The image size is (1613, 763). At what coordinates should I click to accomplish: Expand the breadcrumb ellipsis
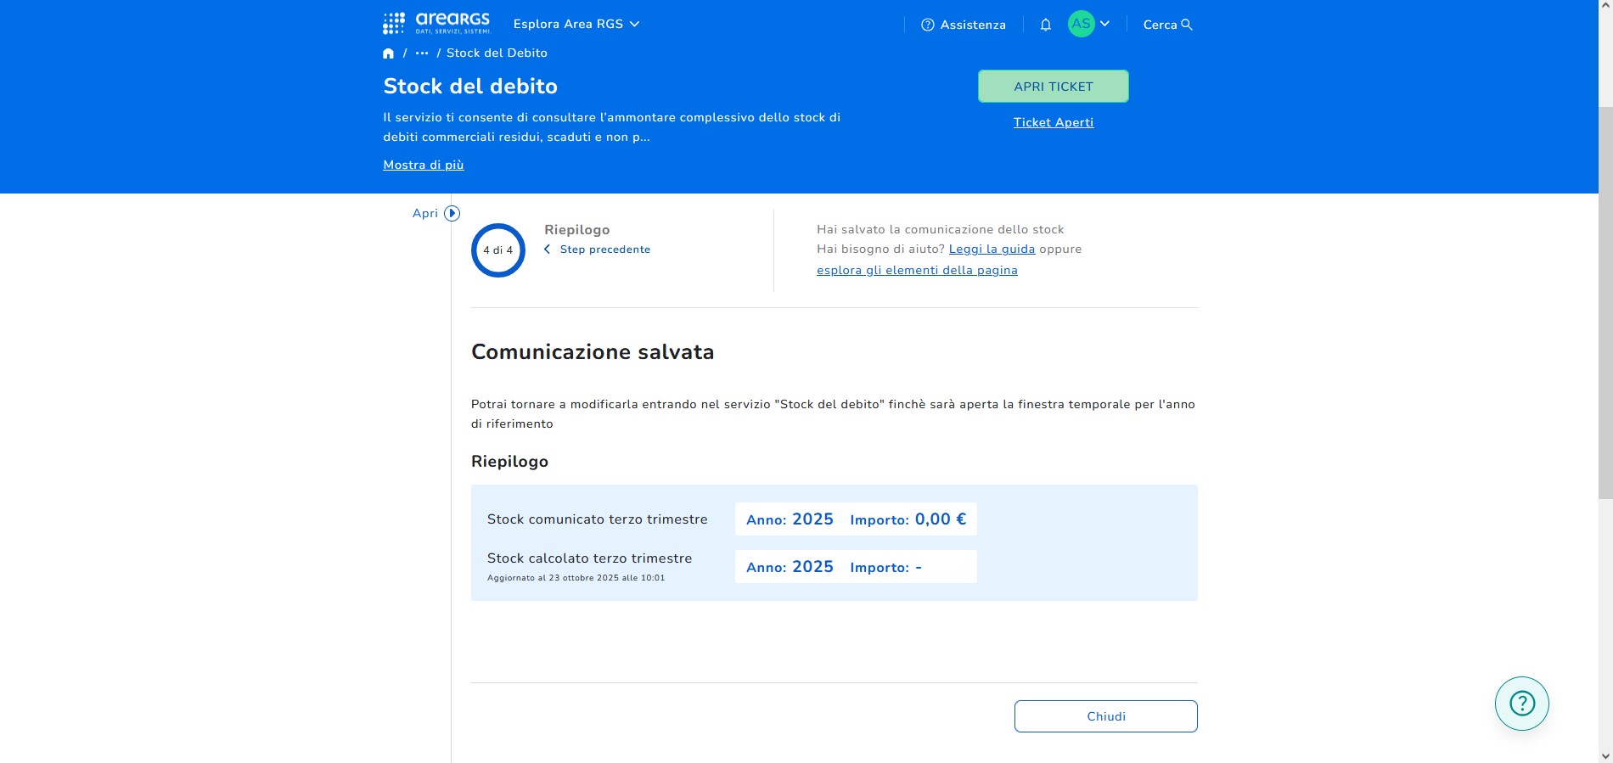click(x=422, y=53)
